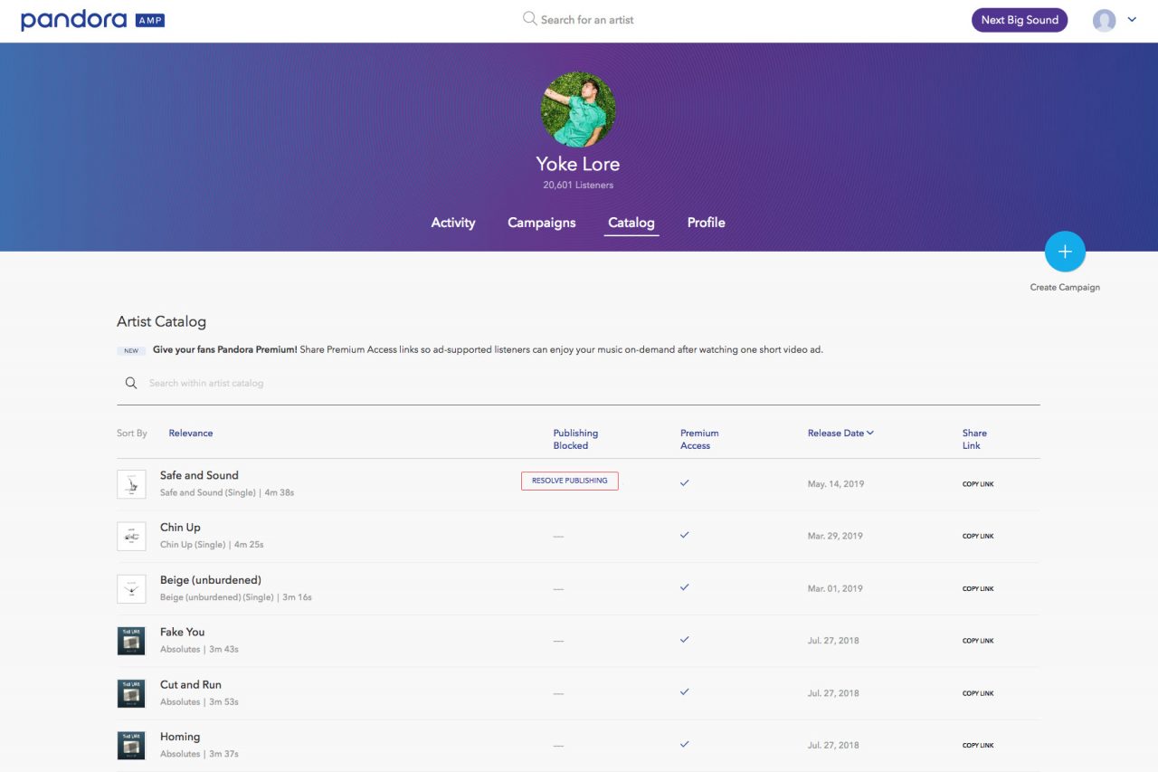Screen dimensions: 1158x772
Task: Expand the account menu chevron
Action: pos(1132,20)
